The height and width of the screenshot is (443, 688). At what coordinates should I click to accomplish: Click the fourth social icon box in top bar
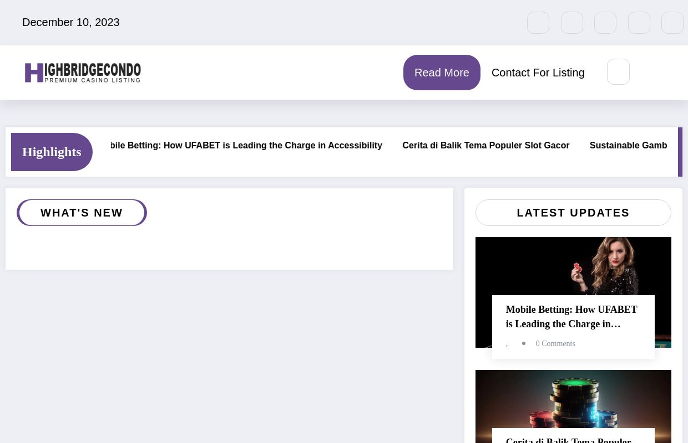point(639,23)
